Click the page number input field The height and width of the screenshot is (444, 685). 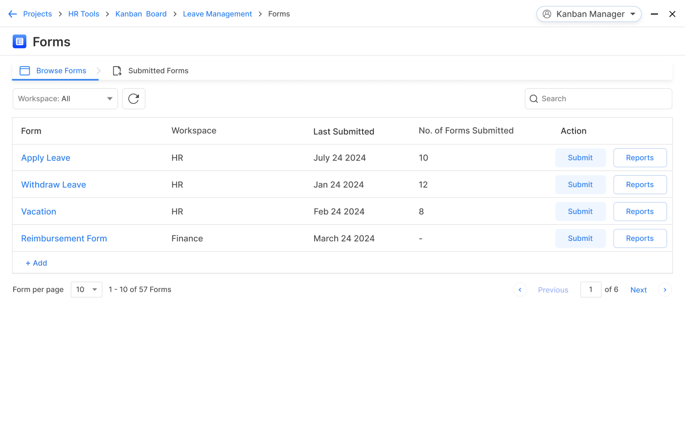(591, 289)
